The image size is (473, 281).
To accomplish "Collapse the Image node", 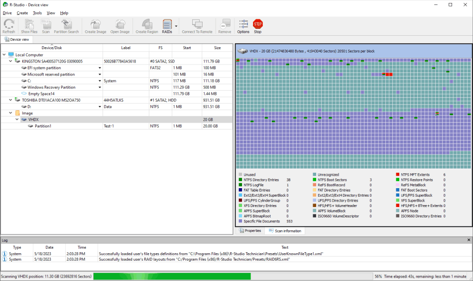I will (10, 113).
